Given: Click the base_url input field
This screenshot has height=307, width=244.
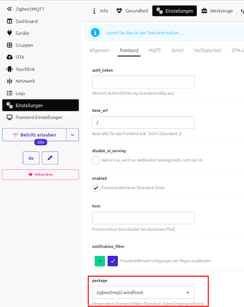Looking at the screenshot, I should [143, 122].
